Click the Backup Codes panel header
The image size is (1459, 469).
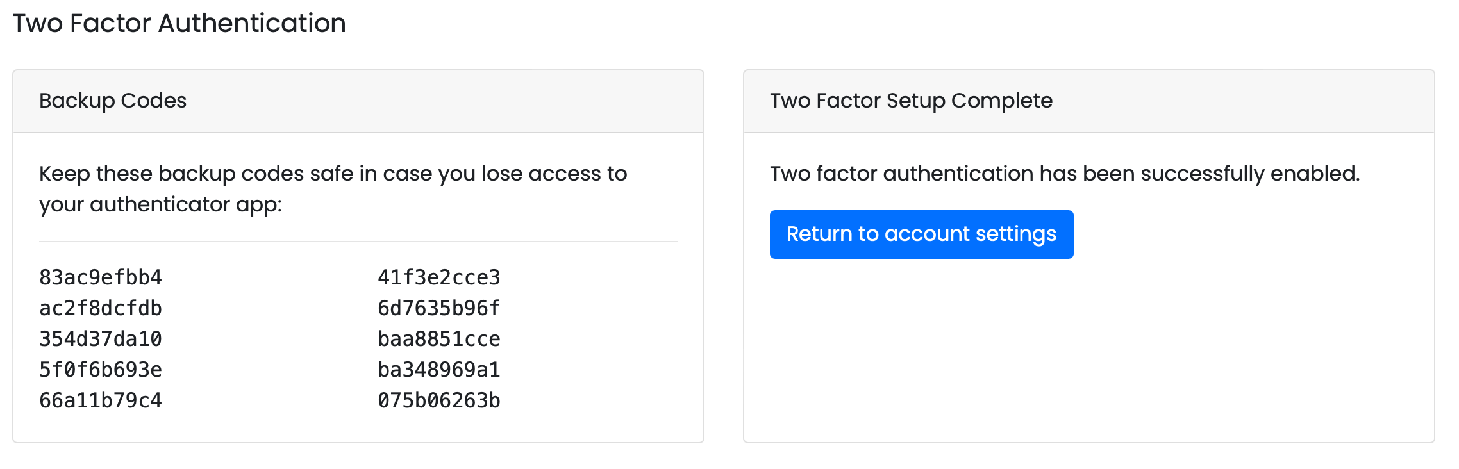(x=113, y=101)
